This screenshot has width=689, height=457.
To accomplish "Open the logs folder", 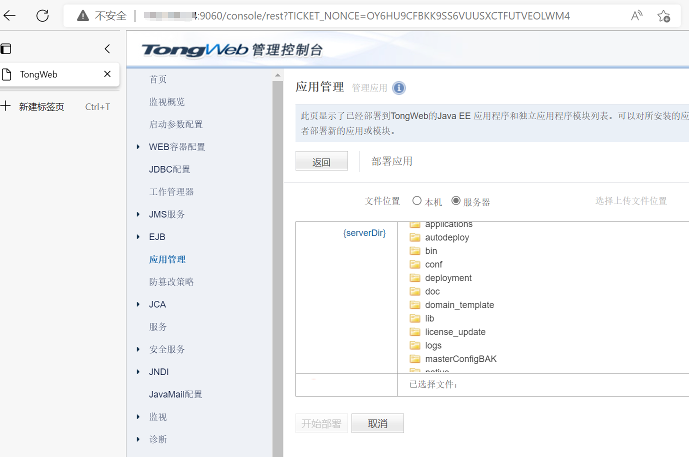I will (x=433, y=345).
